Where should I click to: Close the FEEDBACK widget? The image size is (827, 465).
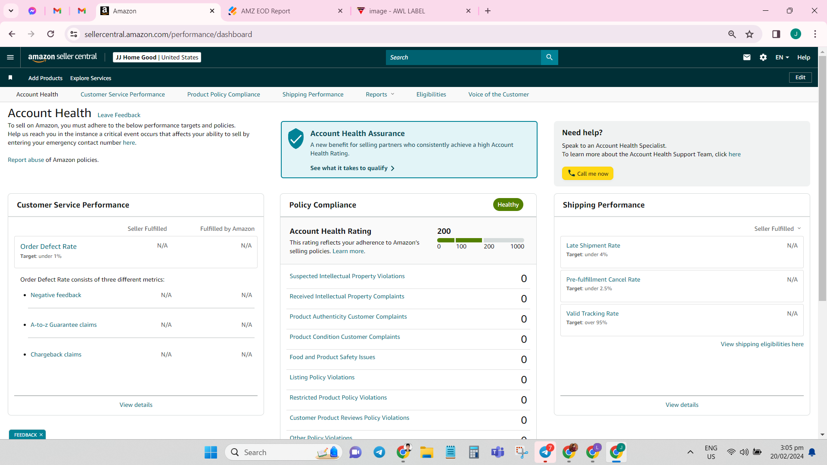pyautogui.click(x=41, y=435)
